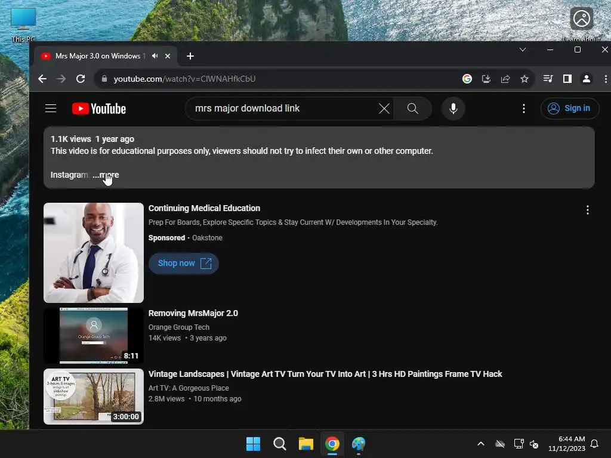The image size is (611, 458).
Task: Open Continuing Medical Education ad thumbnail
Action: (94, 253)
